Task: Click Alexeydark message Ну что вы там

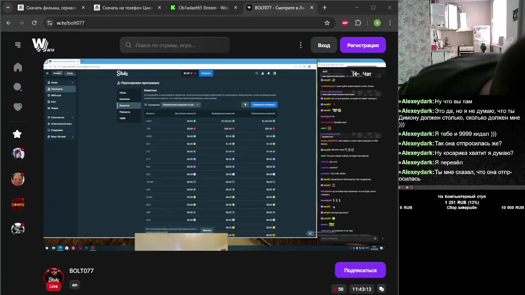Action: 435,102
